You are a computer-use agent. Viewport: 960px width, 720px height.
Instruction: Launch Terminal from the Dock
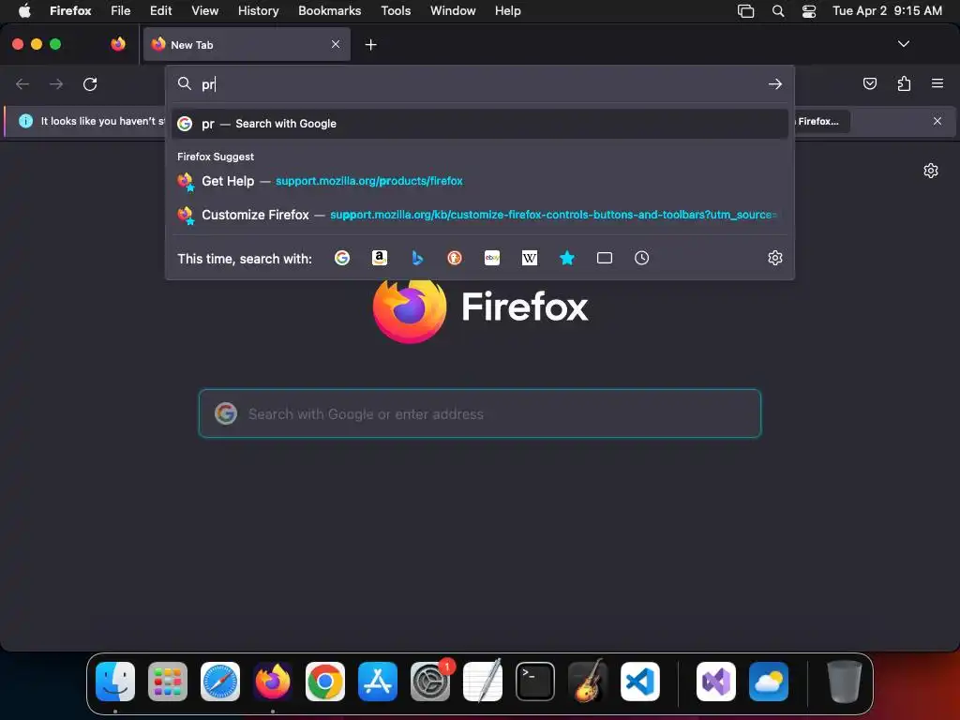coord(535,682)
